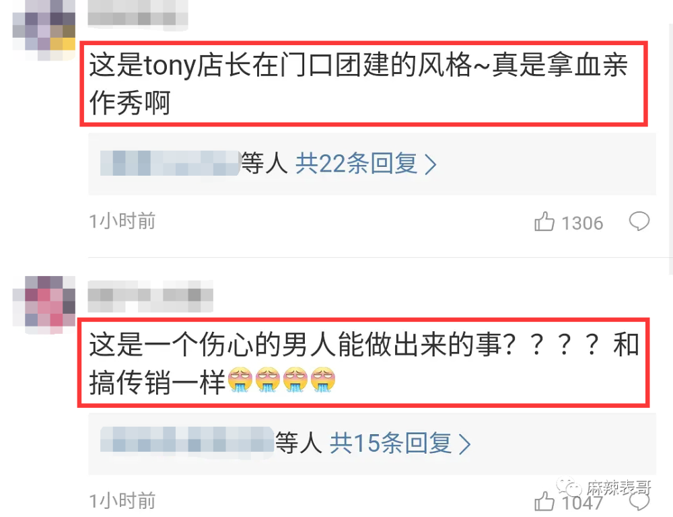Open first commenter's blurred username
Screen dimensions: 673x517
pos(138,15)
